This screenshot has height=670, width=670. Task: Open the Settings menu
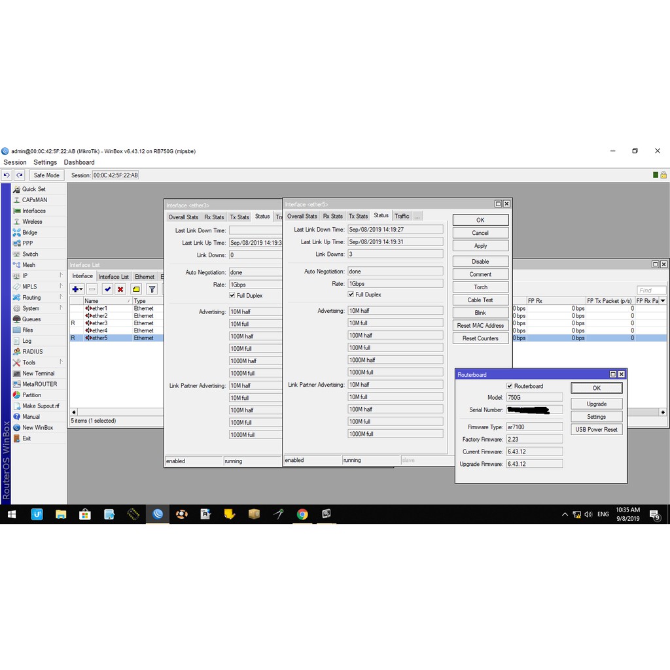pos(45,162)
